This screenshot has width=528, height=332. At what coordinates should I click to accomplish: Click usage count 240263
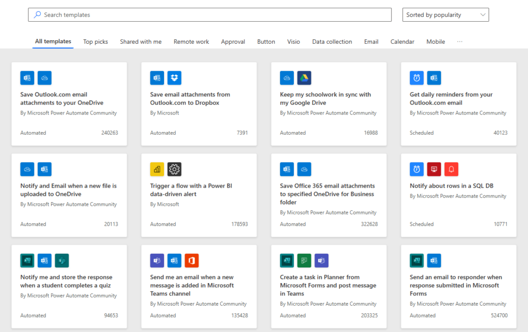click(110, 132)
